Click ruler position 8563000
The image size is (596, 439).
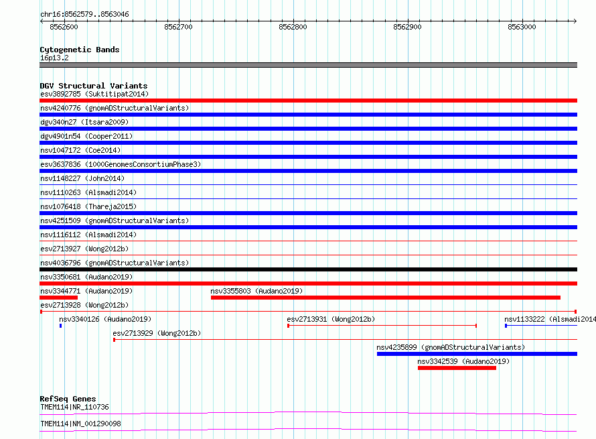pos(522,27)
